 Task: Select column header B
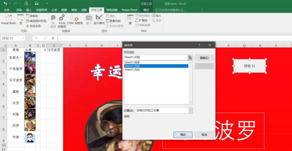(30, 45)
